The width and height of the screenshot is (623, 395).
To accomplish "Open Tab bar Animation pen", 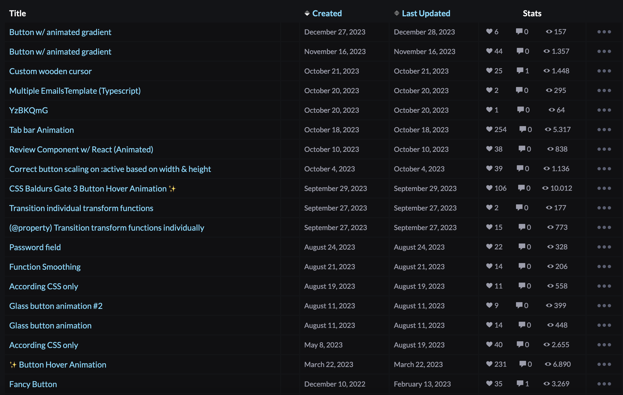I will pos(42,130).
